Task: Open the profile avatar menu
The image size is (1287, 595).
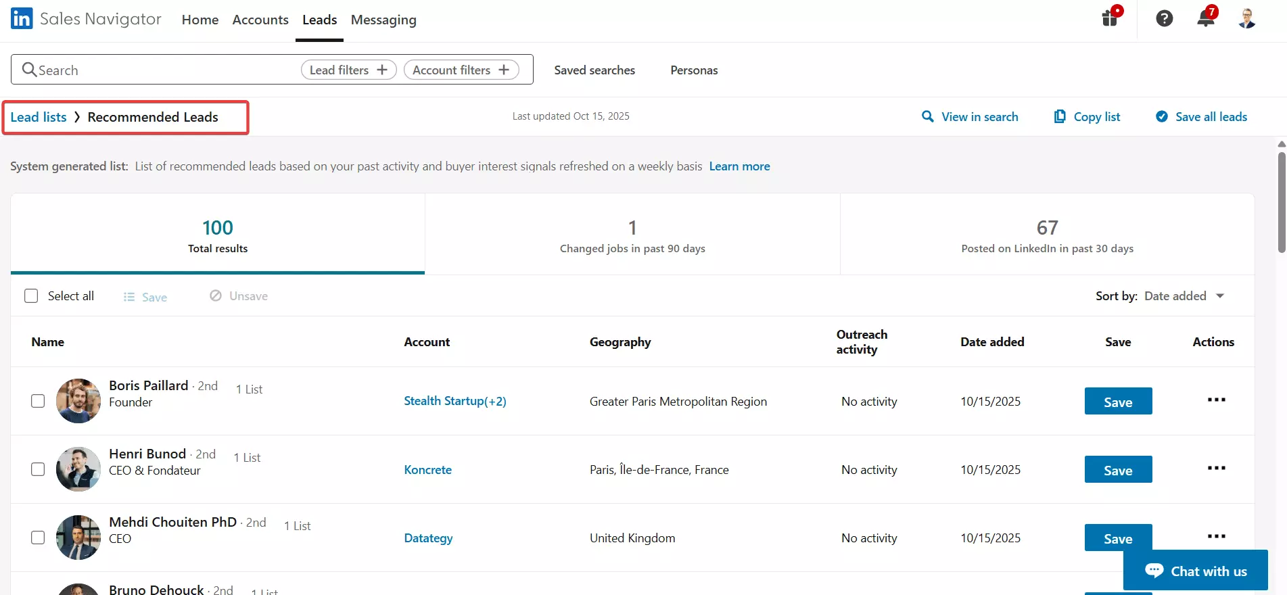Action: click(x=1247, y=18)
